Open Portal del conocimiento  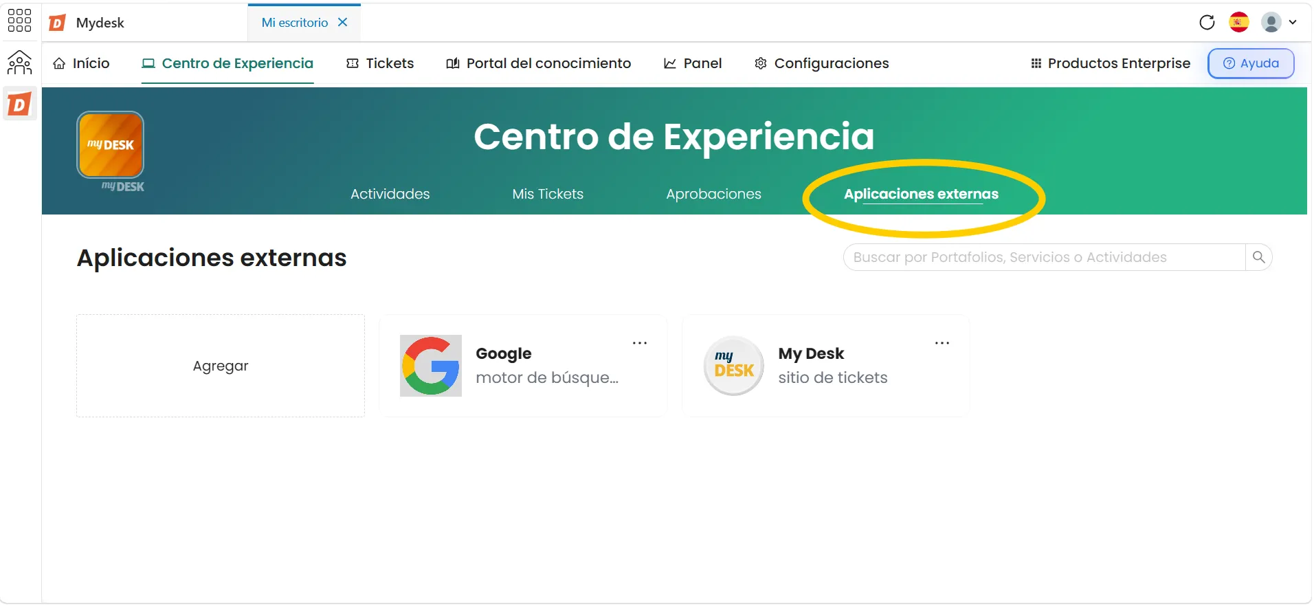[x=538, y=63]
